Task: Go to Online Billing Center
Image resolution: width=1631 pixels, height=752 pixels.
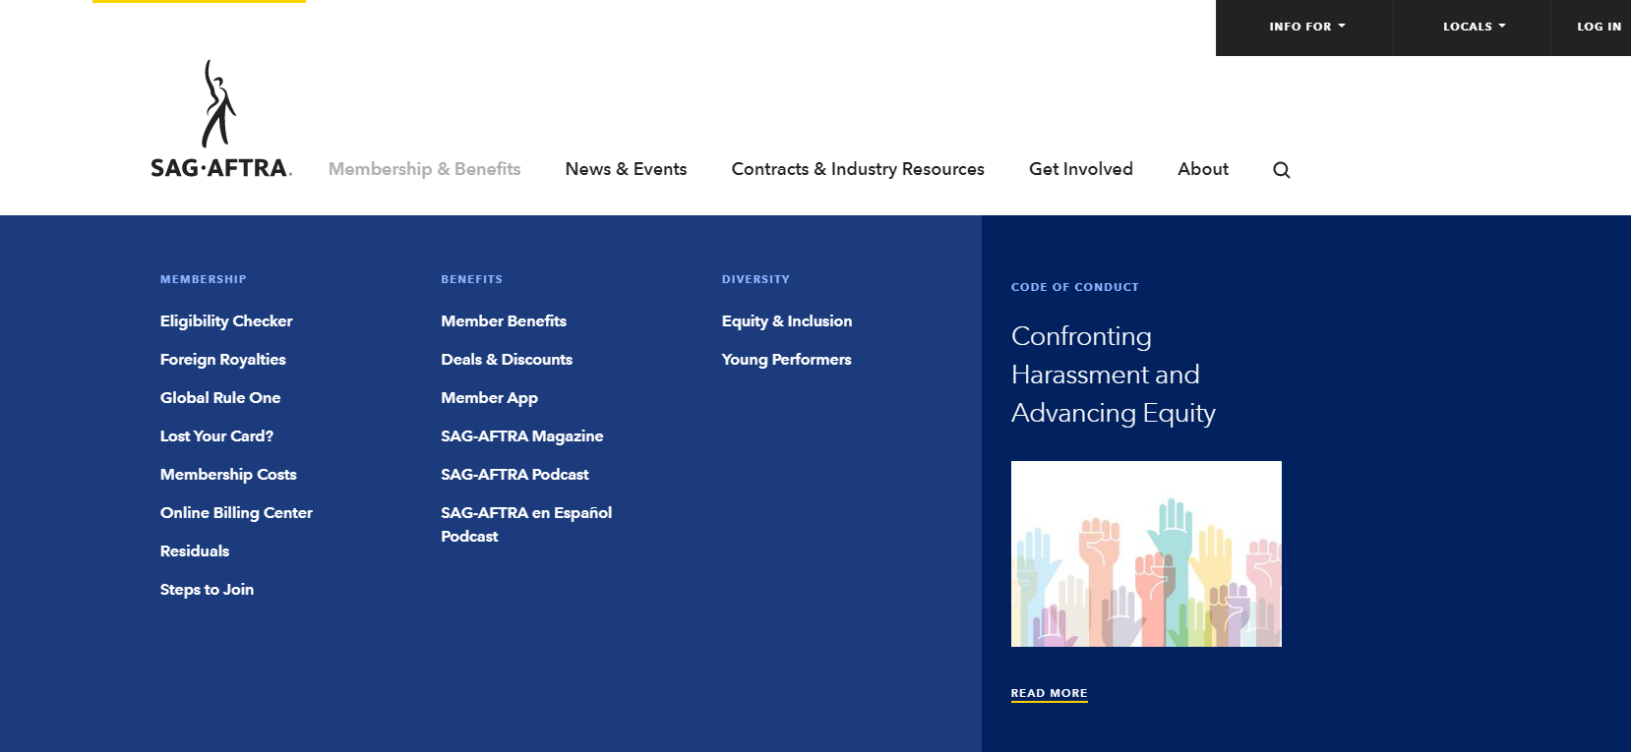Action: (236, 513)
